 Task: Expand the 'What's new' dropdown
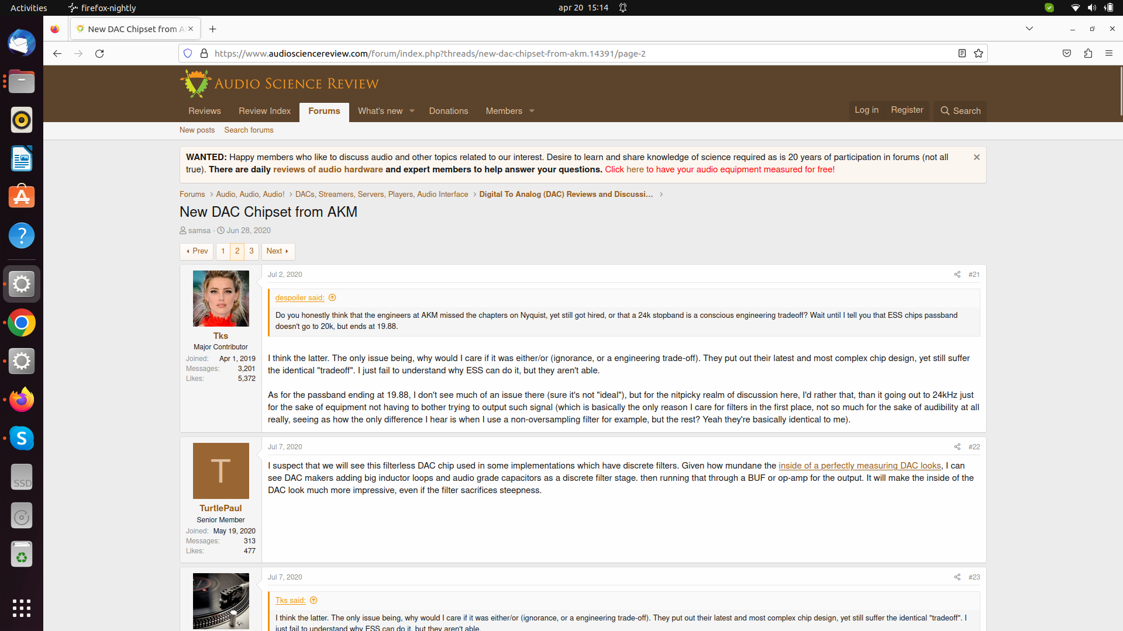point(384,111)
